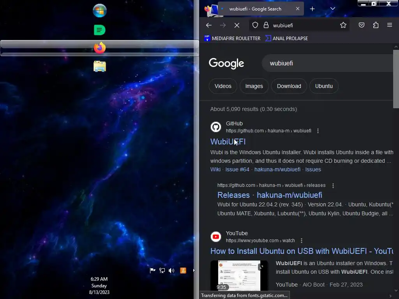Open the Firefox Extensions puzzle icon

[x=376, y=25]
